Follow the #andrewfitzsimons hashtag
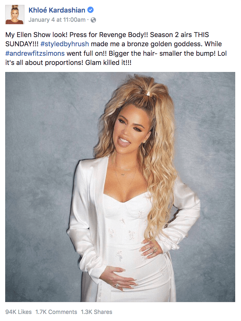This screenshot has width=241, height=321. [35, 53]
